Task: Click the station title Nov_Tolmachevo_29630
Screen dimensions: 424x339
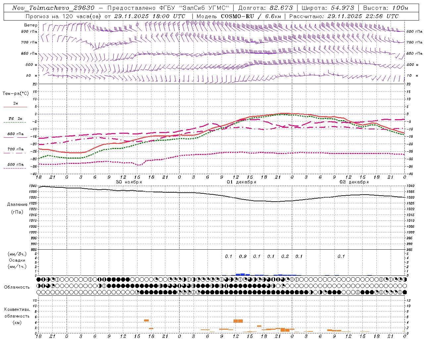Action: coord(53,8)
